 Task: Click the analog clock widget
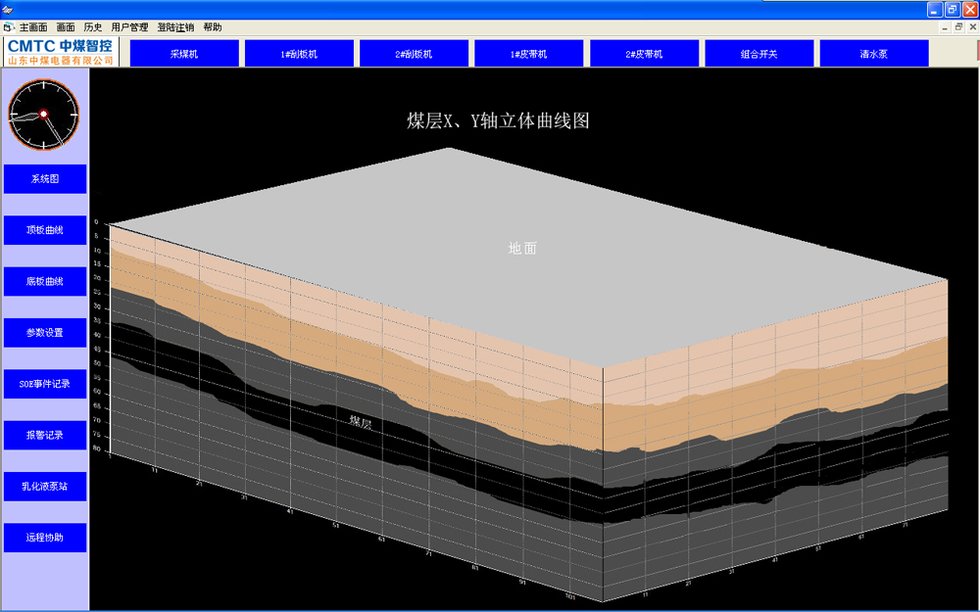coord(44,115)
